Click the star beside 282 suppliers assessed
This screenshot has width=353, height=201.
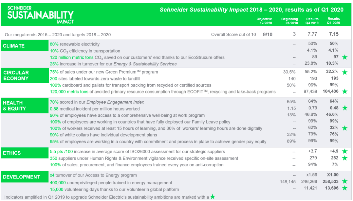pyautogui.click(x=344, y=158)
